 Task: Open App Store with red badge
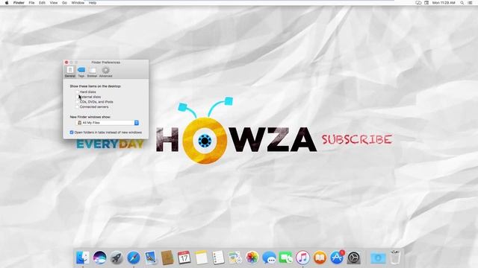click(x=337, y=258)
